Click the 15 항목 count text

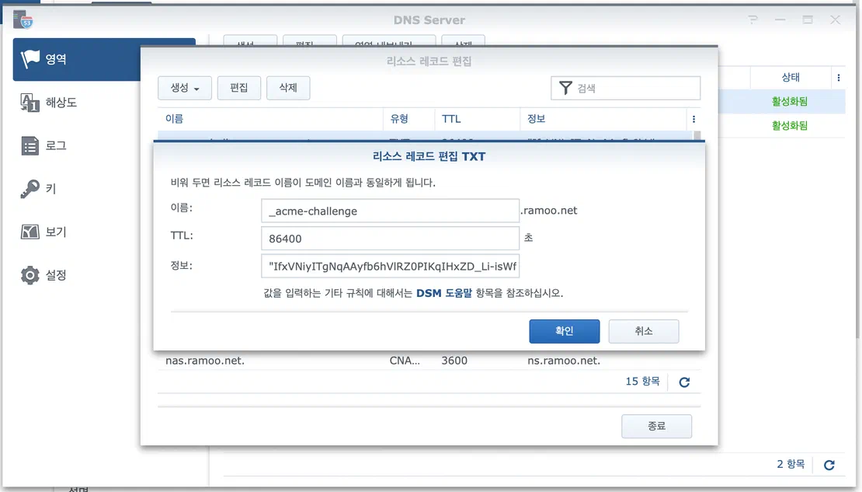tap(642, 382)
